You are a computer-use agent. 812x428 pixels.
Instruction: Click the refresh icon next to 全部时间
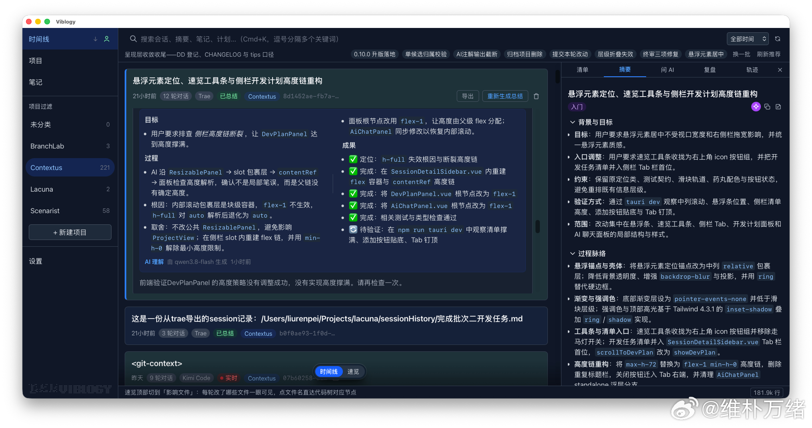778,39
